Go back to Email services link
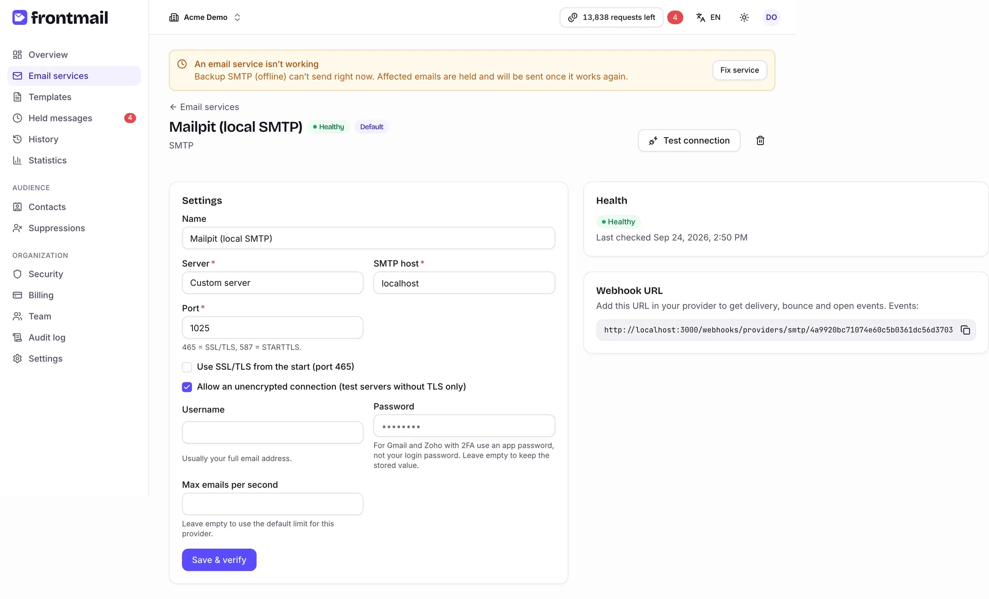The width and height of the screenshot is (989, 599). coord(205,107)
